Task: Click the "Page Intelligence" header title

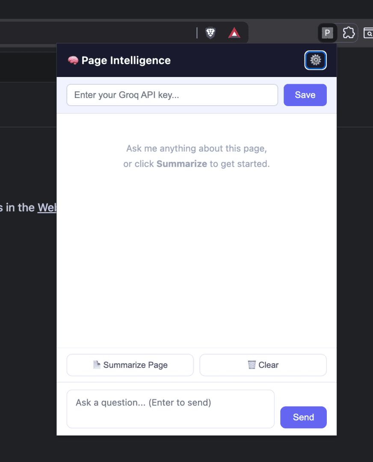Action: click(126, 60)
